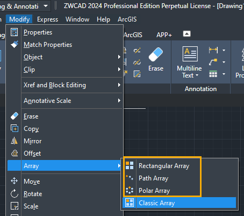Collapse the ribbon with the up-arrow toggle
The width and height of the screenshot is (244, 216).
(x=186, y=34)
